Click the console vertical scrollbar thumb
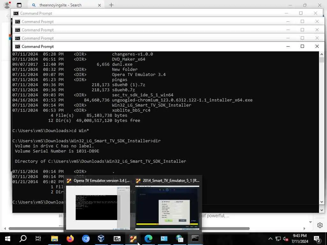Image resolution: width=327 pixels, height=245 pixels. point(322,60)
